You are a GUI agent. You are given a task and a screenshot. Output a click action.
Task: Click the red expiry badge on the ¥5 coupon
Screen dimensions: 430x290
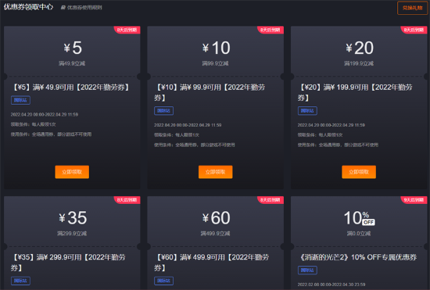pyautogui.click(x=127, y=30)
